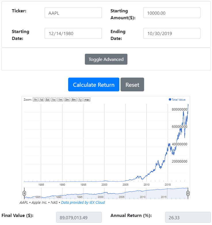Grab the left range slider handle
The image size is (212, 225).
point(24,193)
